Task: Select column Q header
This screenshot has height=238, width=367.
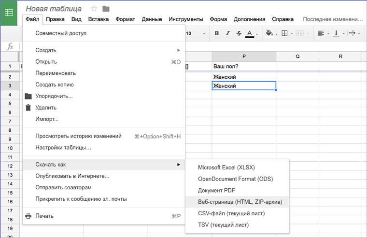Action: tap(297, 56)
